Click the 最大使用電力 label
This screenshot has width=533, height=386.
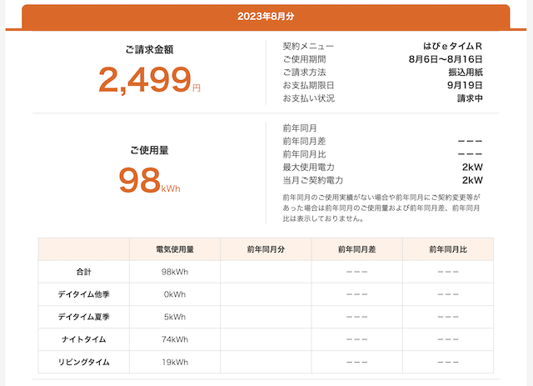(309, 167)
